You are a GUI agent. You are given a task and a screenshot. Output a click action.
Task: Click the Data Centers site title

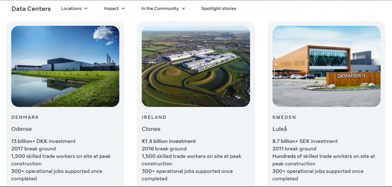(31, 9)
